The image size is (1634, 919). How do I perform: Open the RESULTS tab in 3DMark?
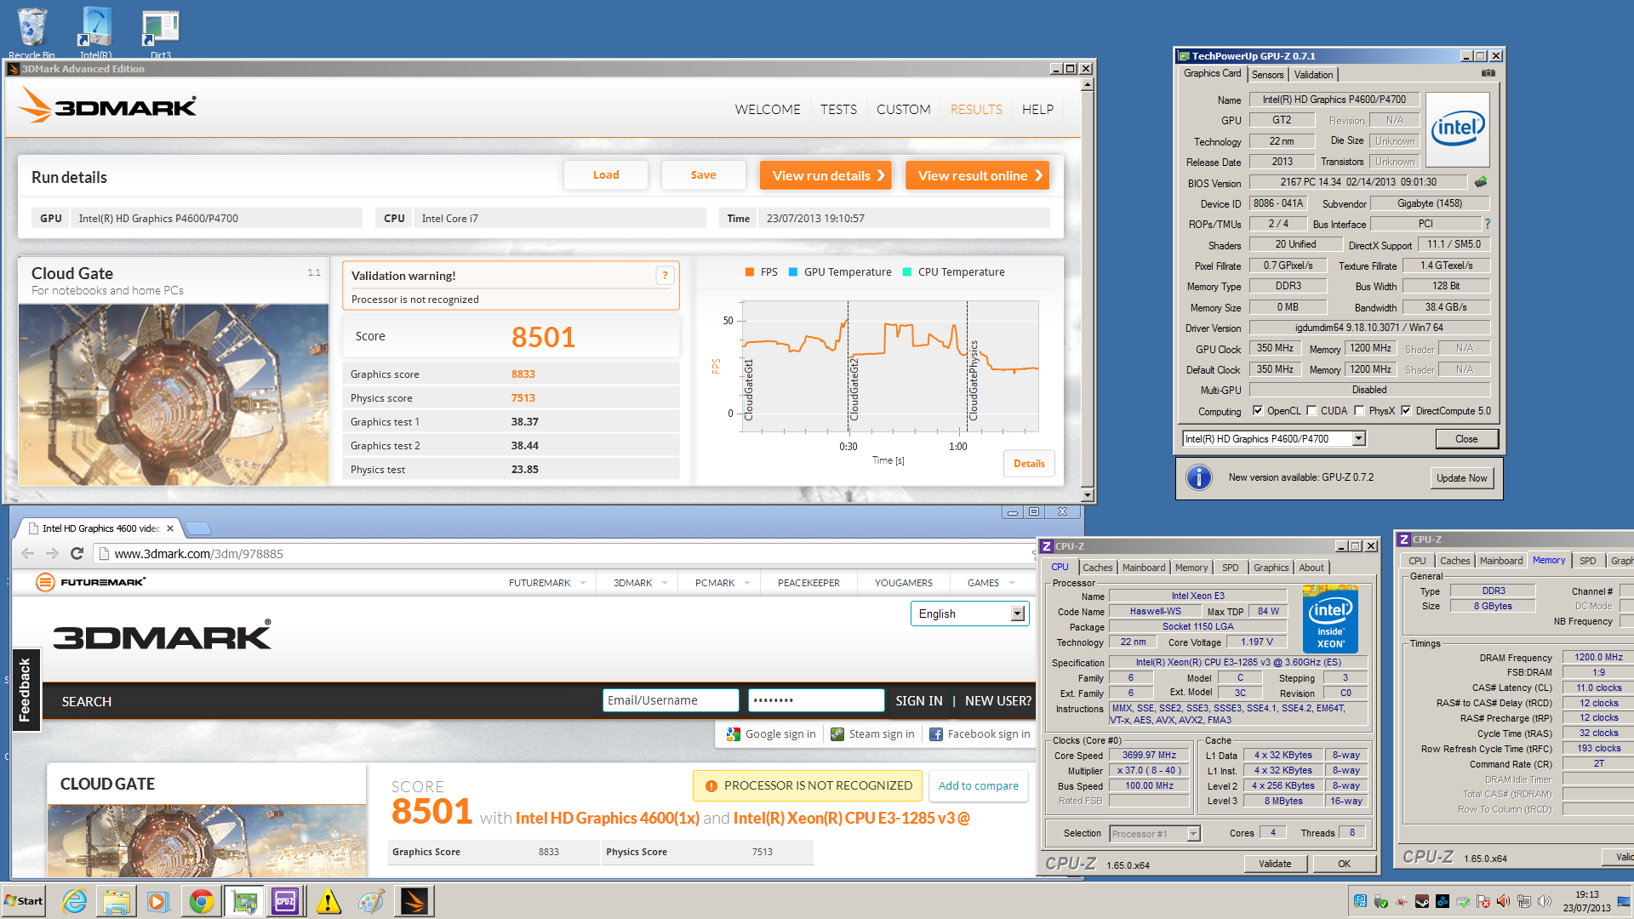pyautogui.click(x=976, y=110)
